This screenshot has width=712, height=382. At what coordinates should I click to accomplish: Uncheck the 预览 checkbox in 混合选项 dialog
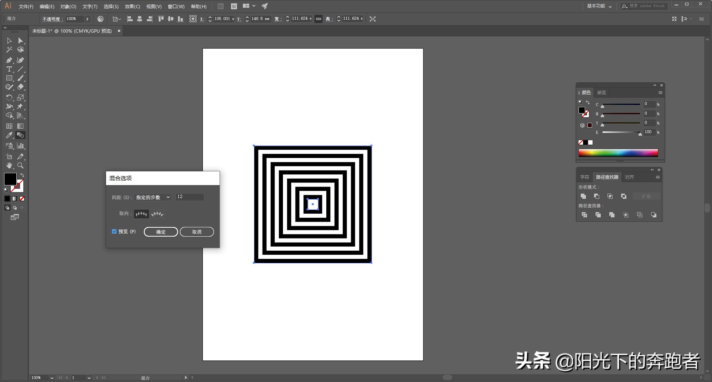(x=114, y=231)
